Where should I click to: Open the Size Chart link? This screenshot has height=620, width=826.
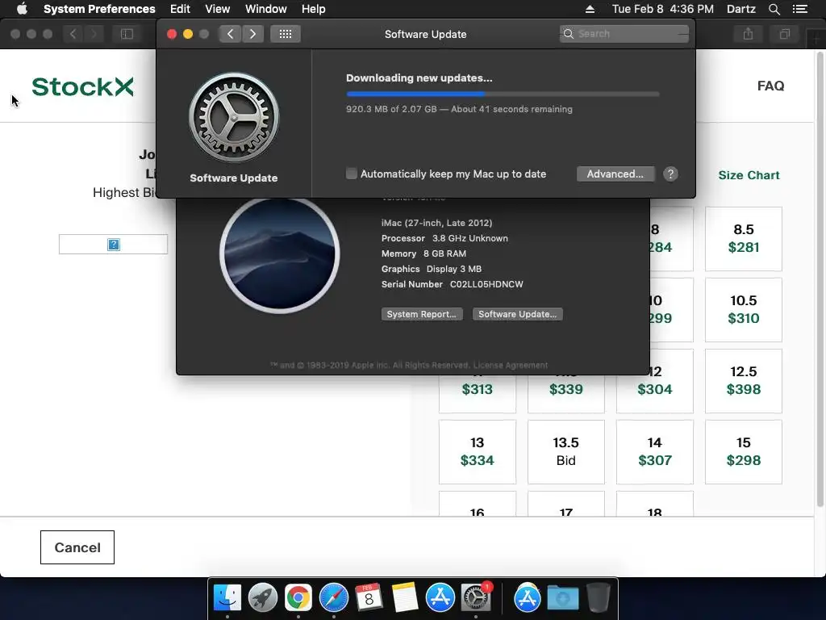point(749,175)
